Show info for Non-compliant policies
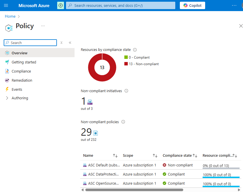The width and height of the screenshot is (243, 192). click(x=123, y=122)
